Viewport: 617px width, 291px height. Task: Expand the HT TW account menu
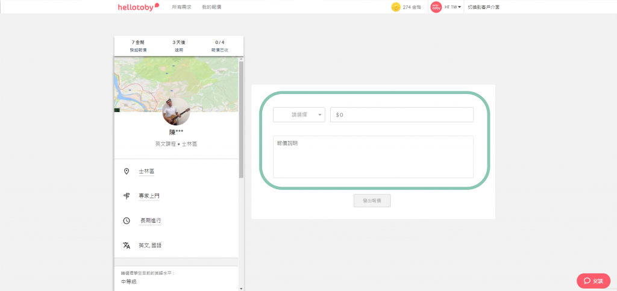click(453, 7)
